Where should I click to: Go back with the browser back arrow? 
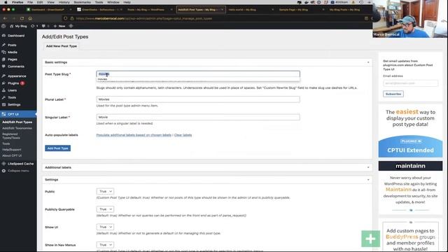(x=5, y=18)
